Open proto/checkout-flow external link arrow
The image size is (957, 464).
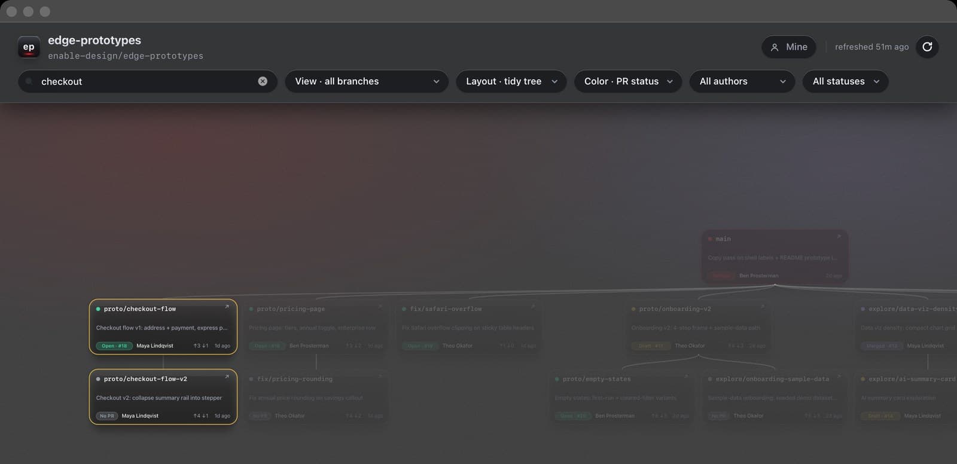[227, 307]
